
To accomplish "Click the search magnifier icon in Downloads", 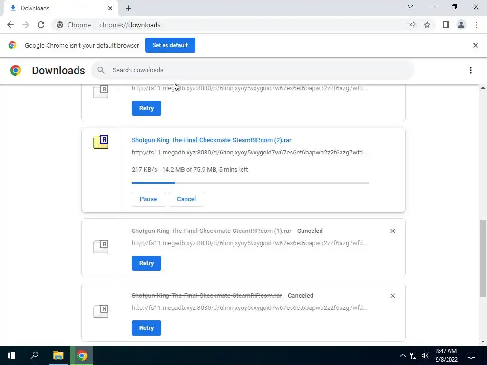I will [101, 70].
